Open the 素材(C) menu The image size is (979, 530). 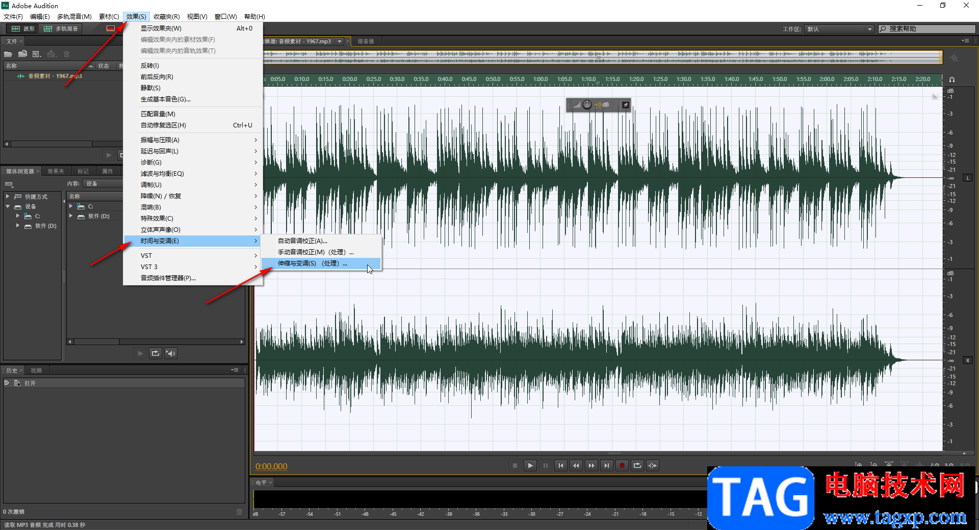coord(109,16)
